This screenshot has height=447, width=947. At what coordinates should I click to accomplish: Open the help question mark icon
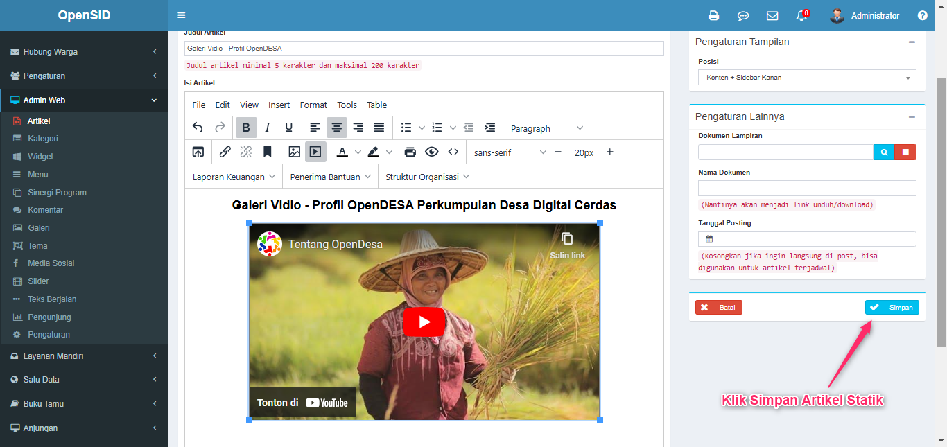[x=922, y=15]
